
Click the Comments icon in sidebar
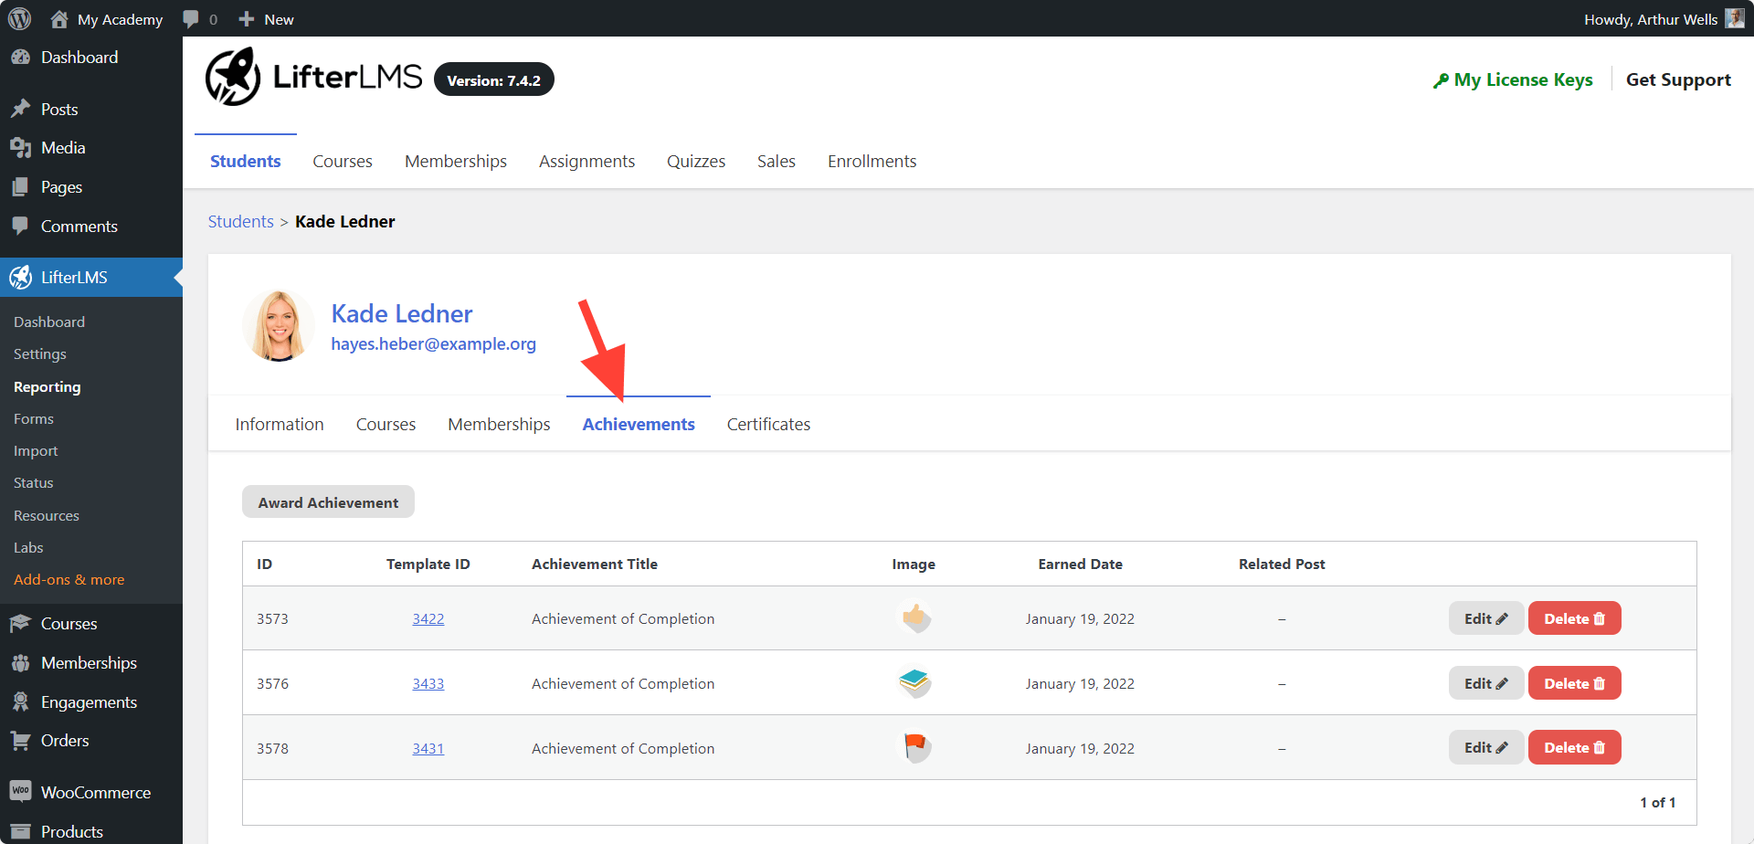click(20, 226)
